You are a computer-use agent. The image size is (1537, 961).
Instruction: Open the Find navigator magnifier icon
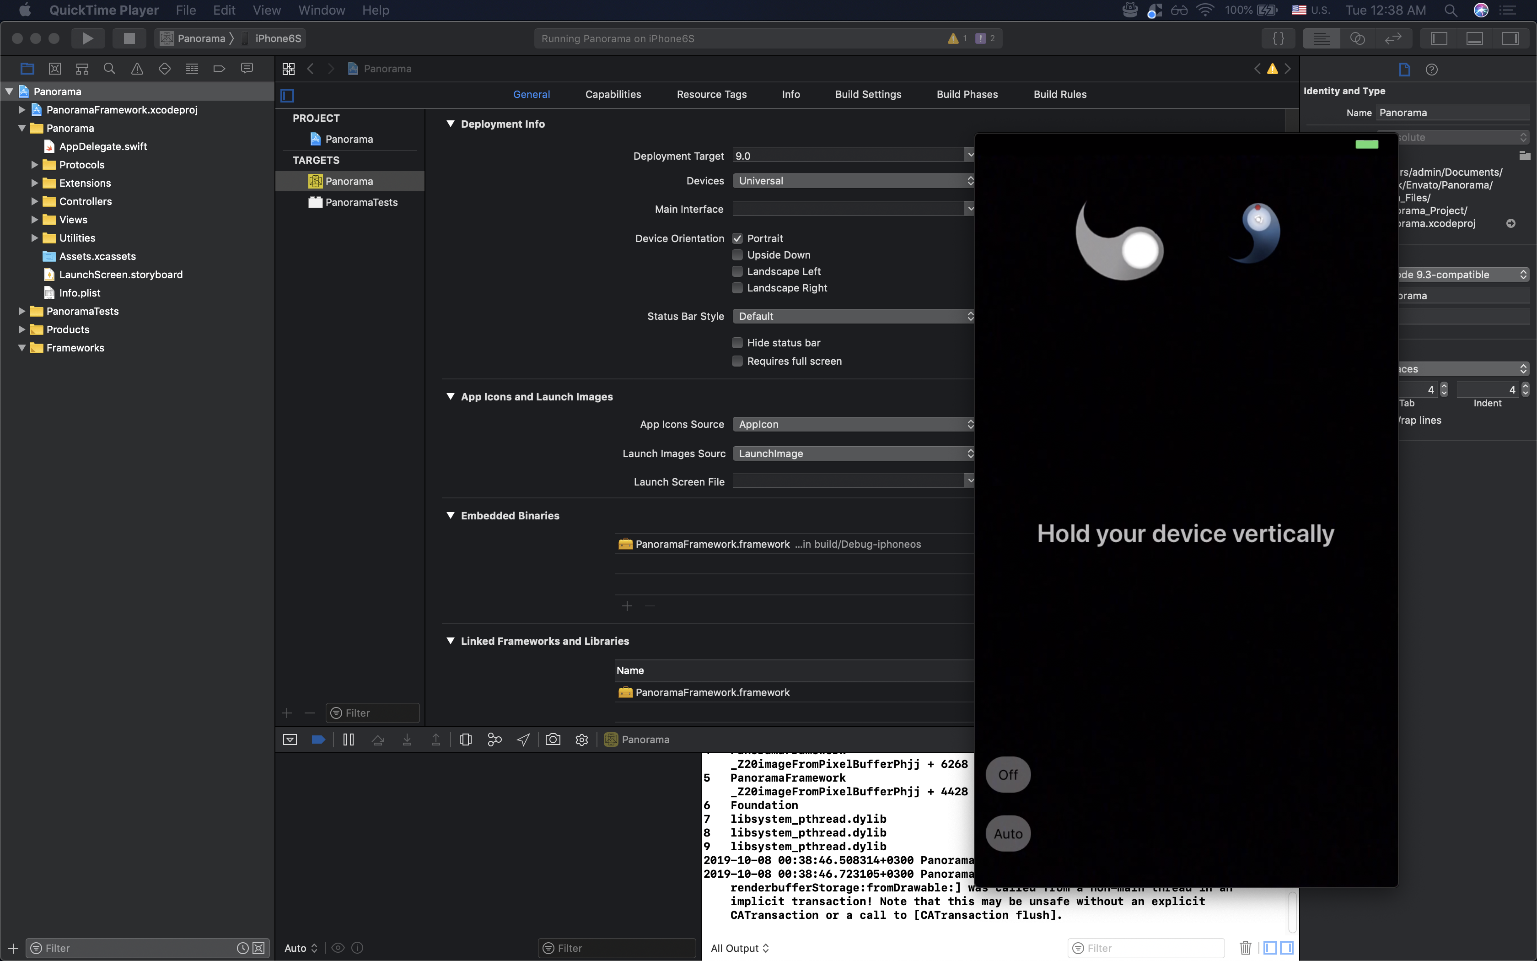109,69
